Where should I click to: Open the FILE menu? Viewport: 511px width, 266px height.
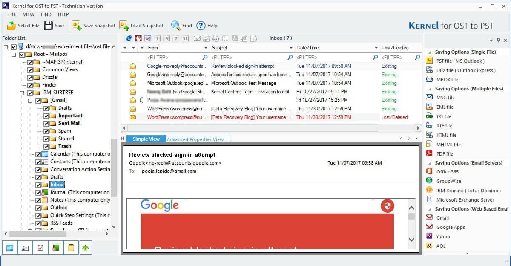[x=12, y=14]
